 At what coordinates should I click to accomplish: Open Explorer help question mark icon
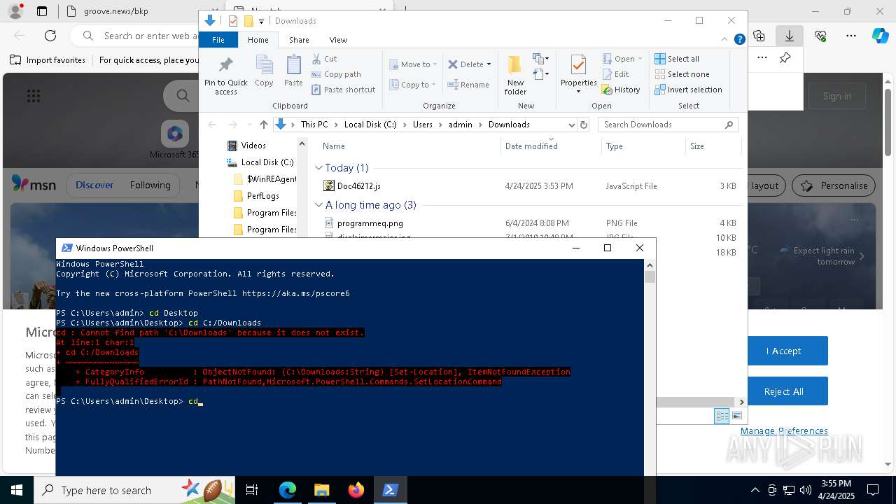(x=739, y=40)
